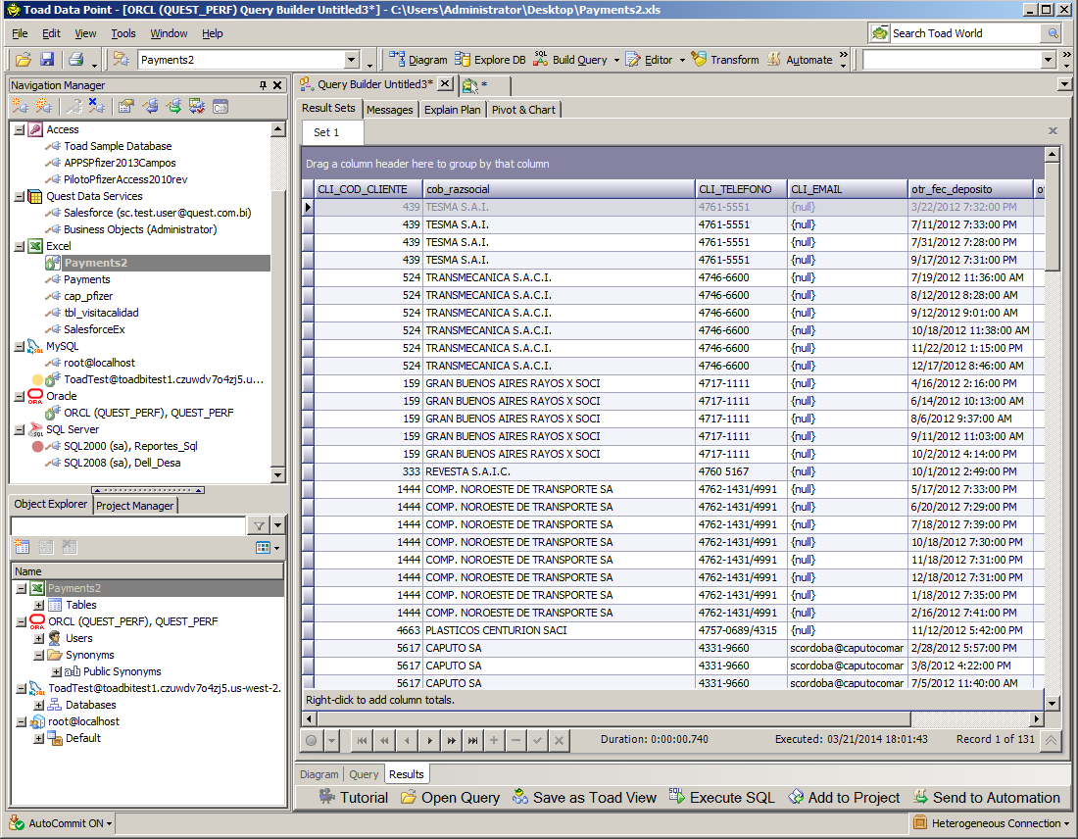Click the view mode grid icon in Object Explorer
Image resolution: width=1078 pixels, height=839 pixels.
(x=263, y=548)
